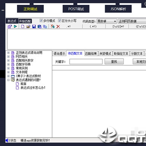Expand the 文本例程 tree node
This screenshot has width=146, height=146.
click(x=9, y=72)
